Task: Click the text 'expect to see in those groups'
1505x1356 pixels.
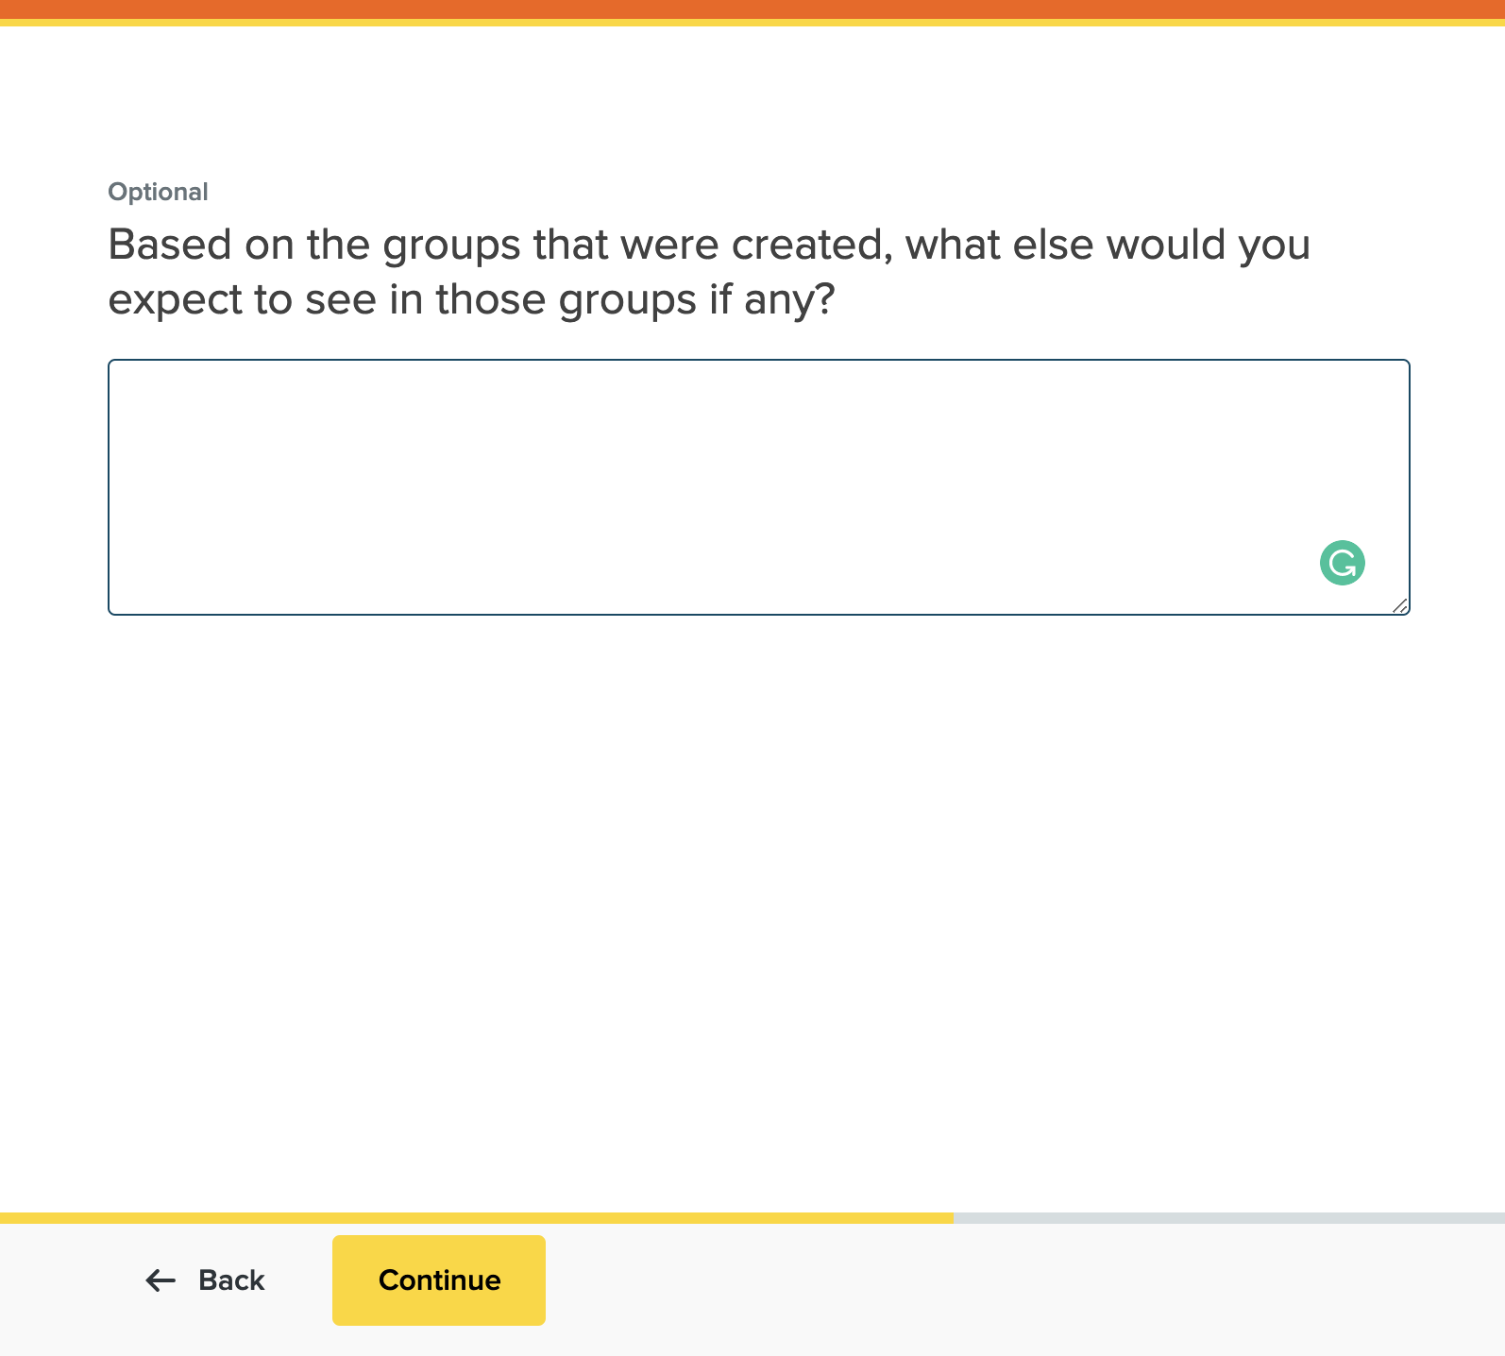Action: (401, 300)
